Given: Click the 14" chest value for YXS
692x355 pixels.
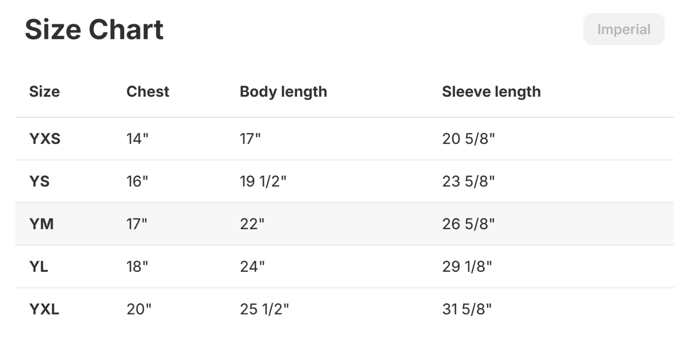Looking at the screenshot, I should coord(137,139).
